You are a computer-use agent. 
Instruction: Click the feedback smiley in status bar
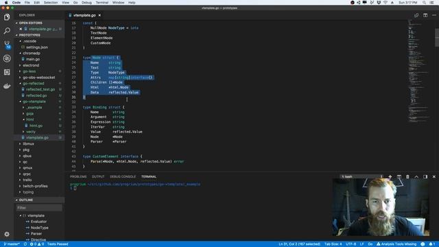coord(423,244)
